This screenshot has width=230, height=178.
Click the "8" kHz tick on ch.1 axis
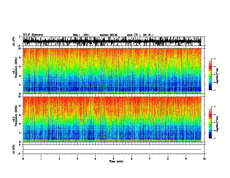pyautogui.click(x=20, y=58)
